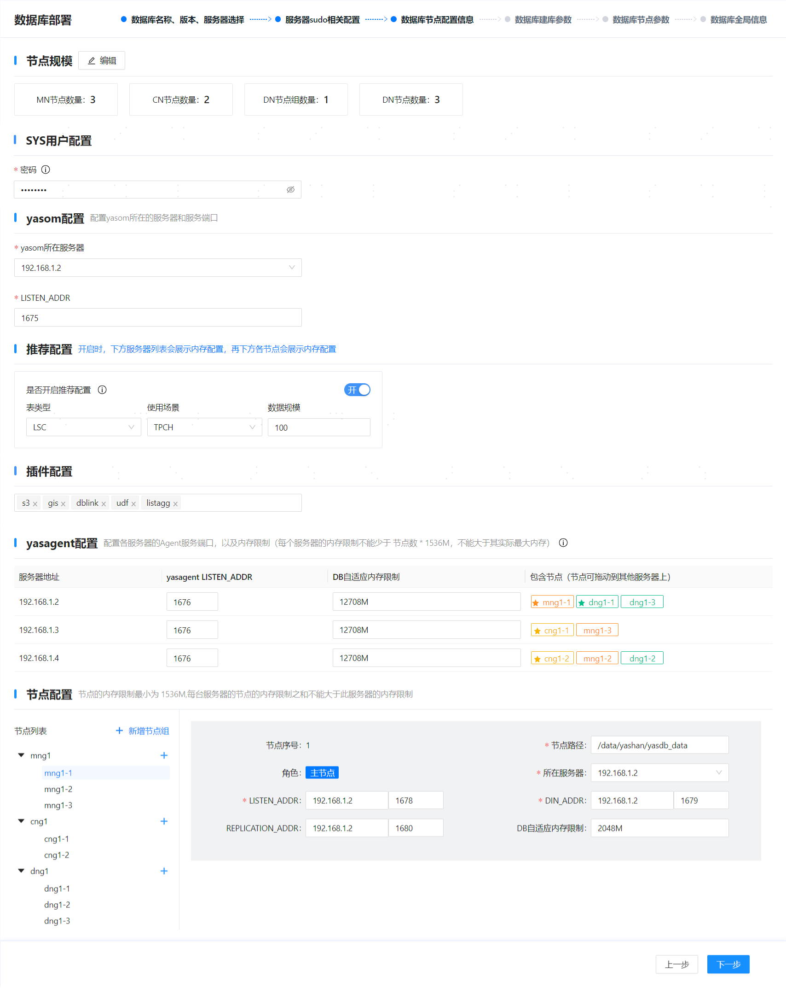Image resolution: width=786 pixels, height=988 pixels.
Task: Add a node to dng1 group with plus icon
Action: tap(164, 871)
